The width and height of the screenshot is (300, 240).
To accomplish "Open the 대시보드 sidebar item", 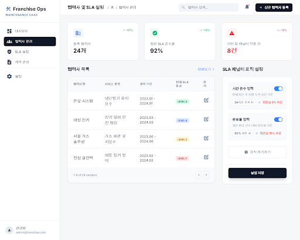I will click(30, 31).
